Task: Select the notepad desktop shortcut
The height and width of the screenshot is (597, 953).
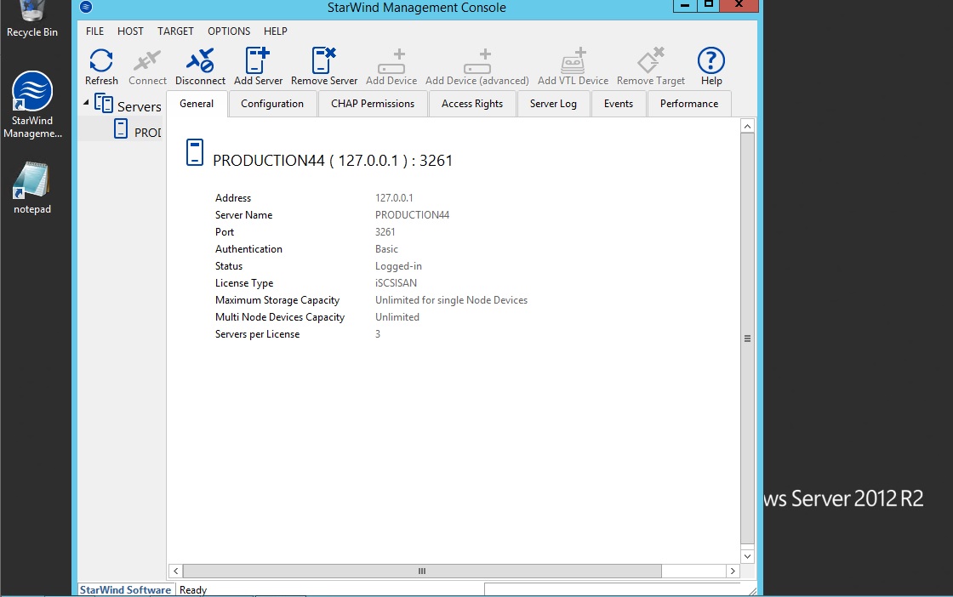Action: (x=32, y=188)
